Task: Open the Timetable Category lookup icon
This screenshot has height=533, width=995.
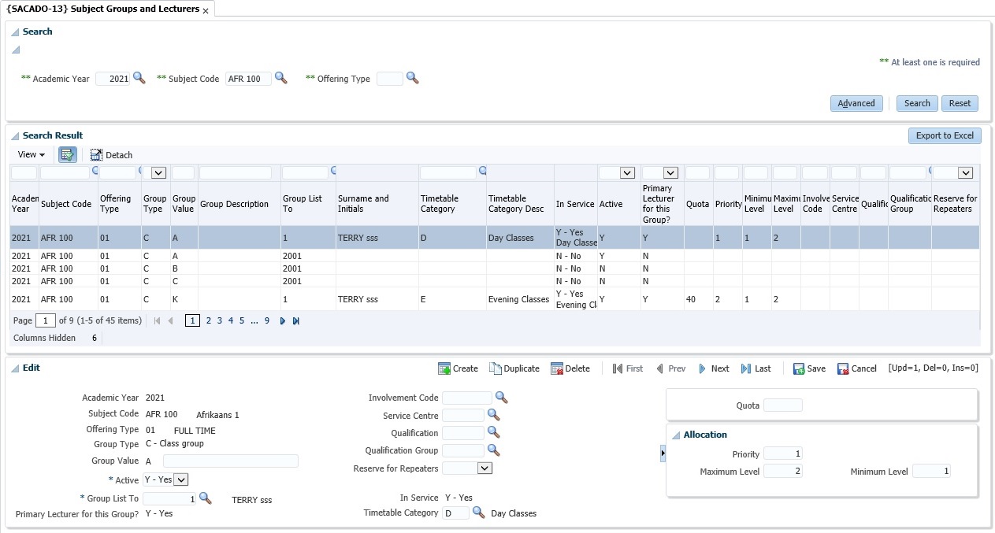Action: (478, 513)
